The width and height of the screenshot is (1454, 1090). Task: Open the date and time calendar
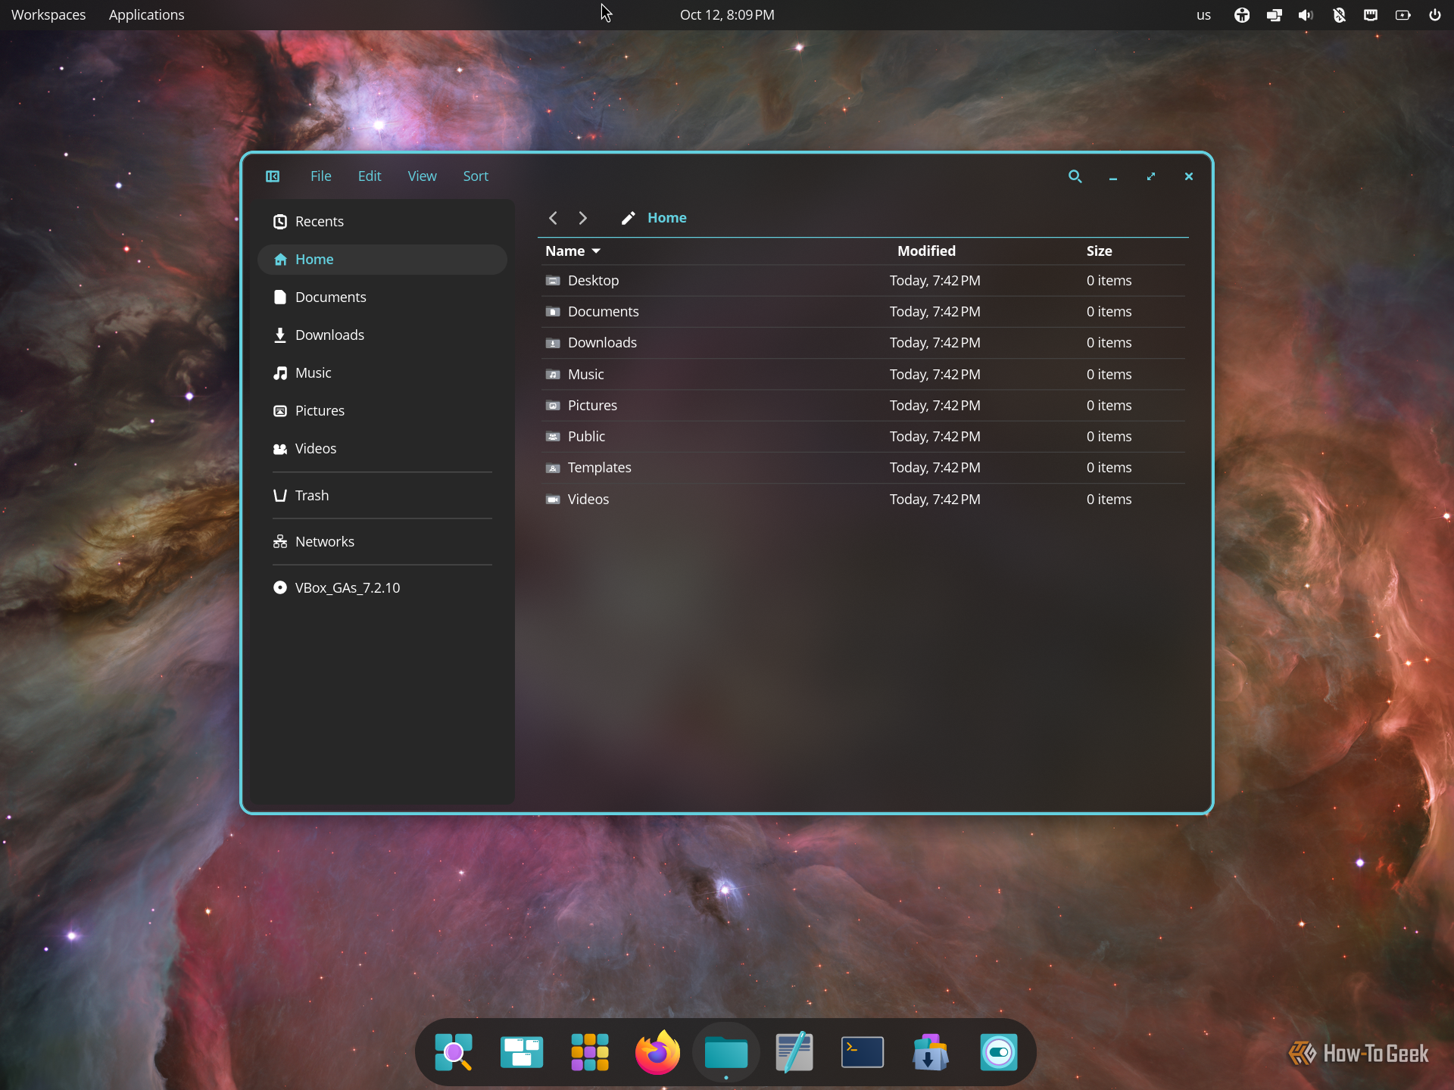pyautogui.click(x=727, y=15)
